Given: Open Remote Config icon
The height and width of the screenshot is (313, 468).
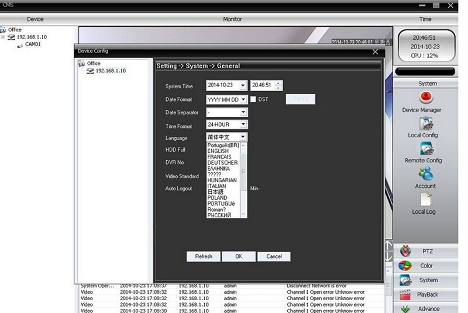Looking at the screenshot, I should tap(425, 148).
